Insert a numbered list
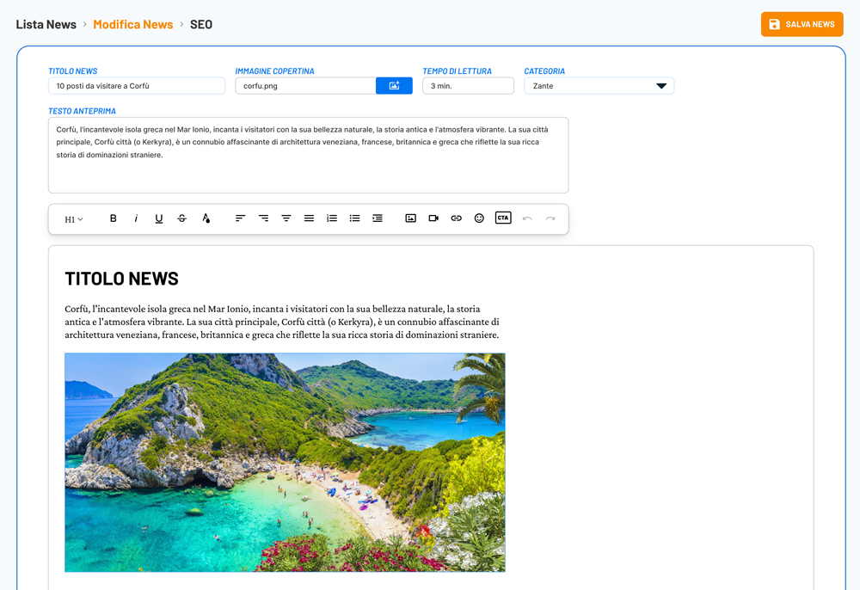 [x=332, y=218]
